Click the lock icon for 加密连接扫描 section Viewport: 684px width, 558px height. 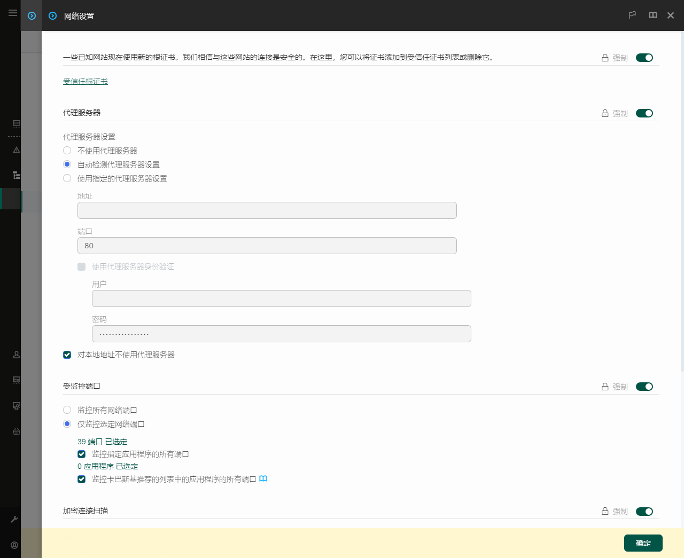[605, 511]
